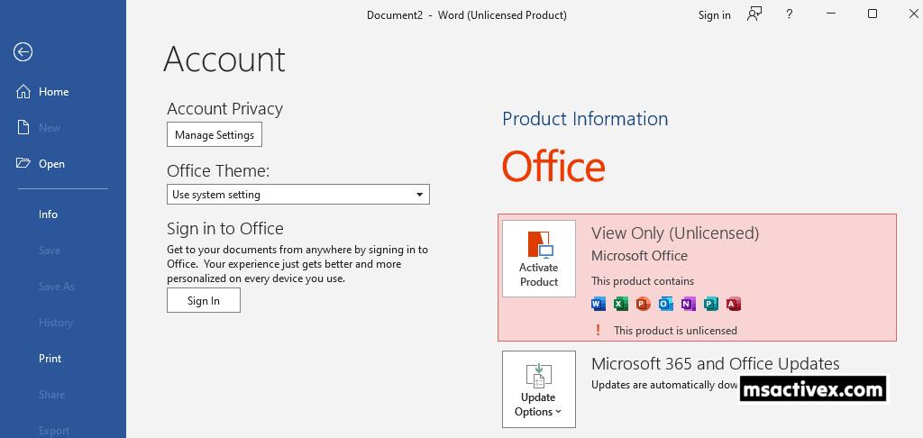The width and height of the screenshot is (923, 438).
Task: Open the Home tab in the sidebar
Action: 53,92
